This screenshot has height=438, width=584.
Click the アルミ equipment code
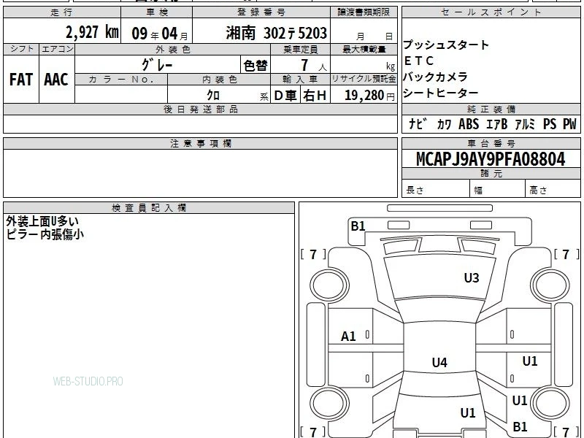point(525,124)
